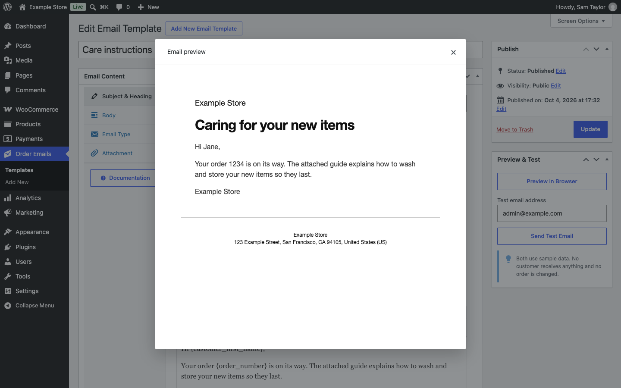The width and height of the screenshot is (621, 388).
Task: Click the Plugins plug icon
Action: pyautogui.click(x=8, y=247)
